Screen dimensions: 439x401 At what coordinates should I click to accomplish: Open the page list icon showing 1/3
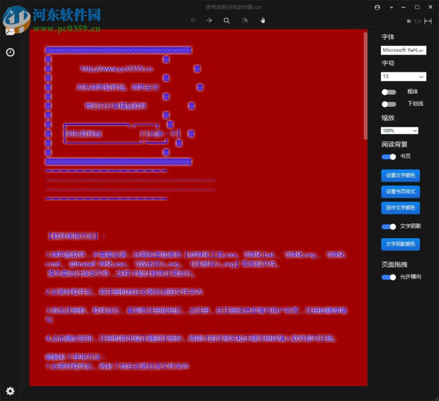pyautogui.click(x=408, y=21)
